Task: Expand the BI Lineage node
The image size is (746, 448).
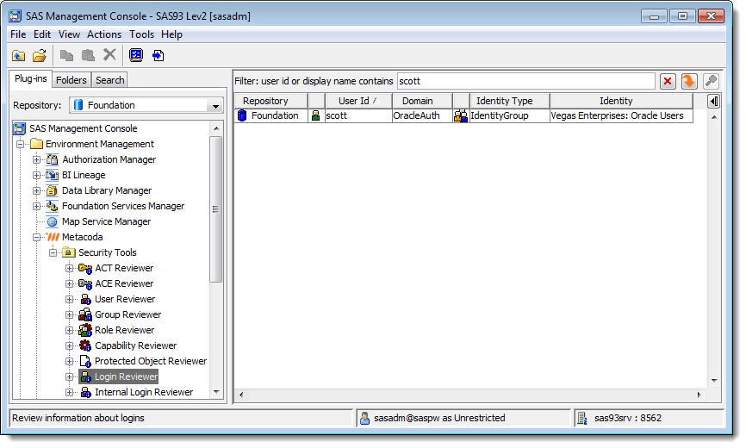Action: tap(36, 176)
